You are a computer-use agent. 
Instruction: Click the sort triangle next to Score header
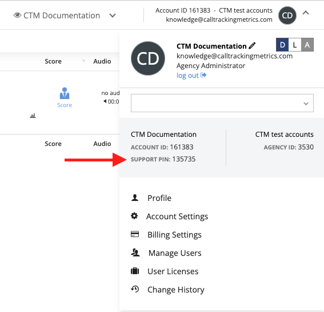coord(83,61)
